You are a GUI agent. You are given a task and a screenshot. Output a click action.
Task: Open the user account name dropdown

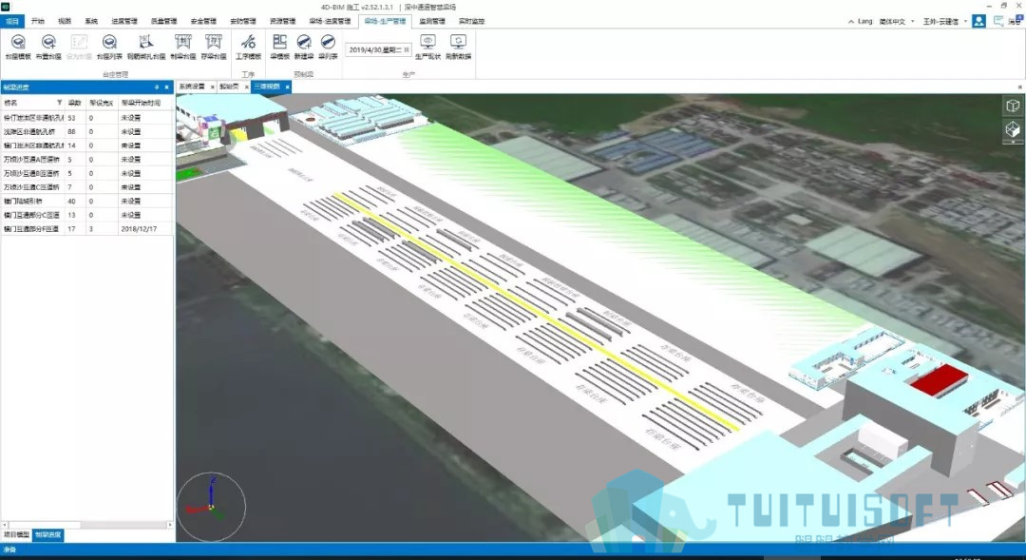coord(944,22)
